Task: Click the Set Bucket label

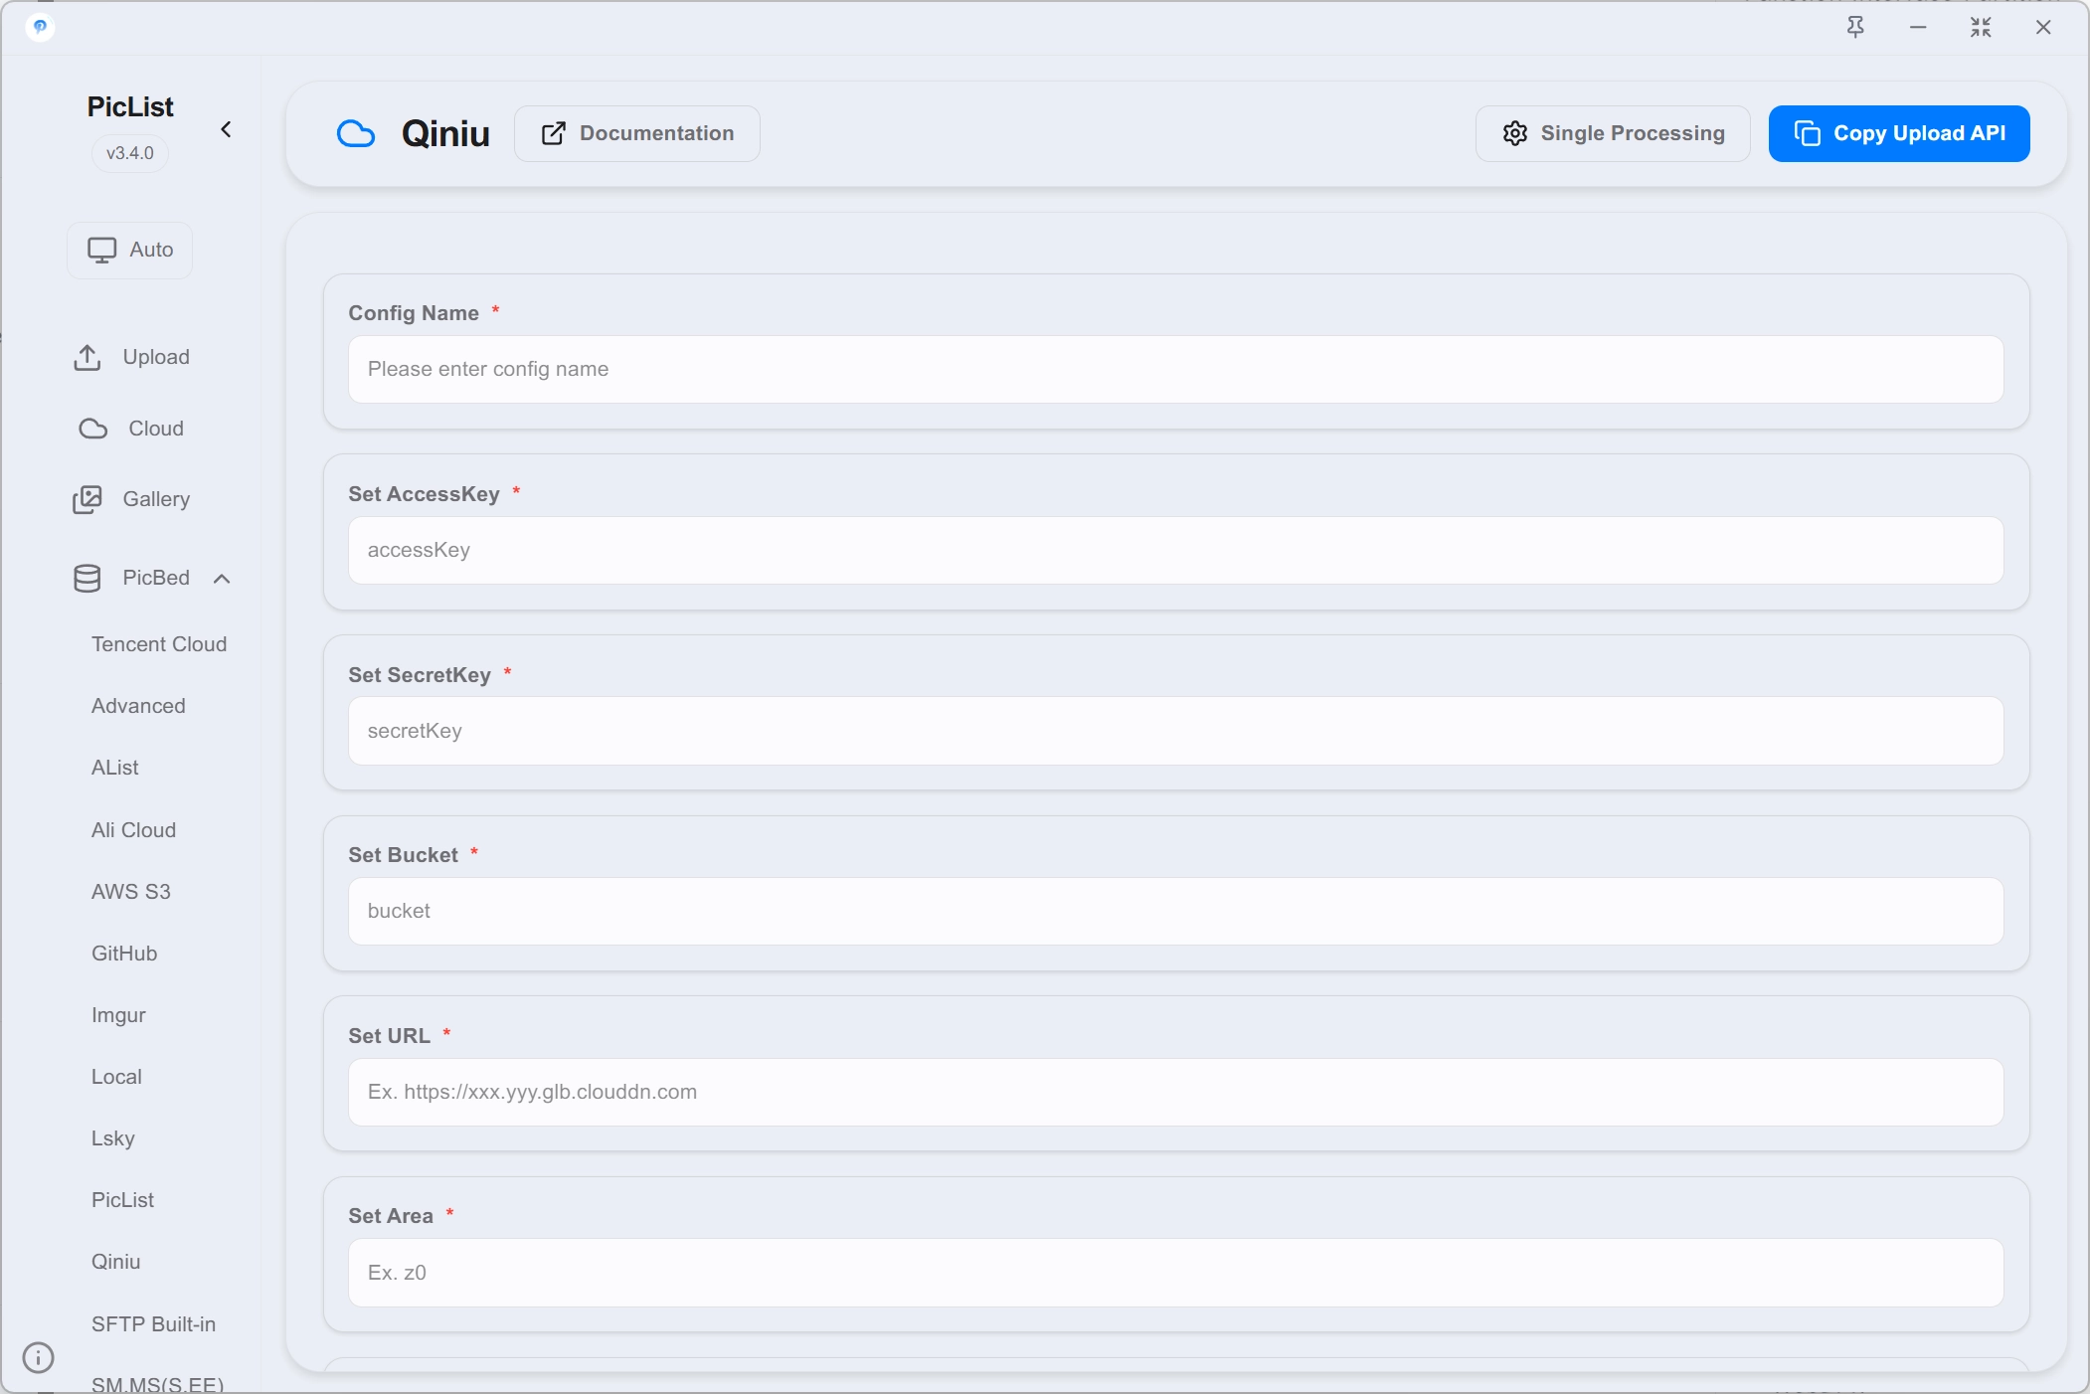Action: (404, 855)
